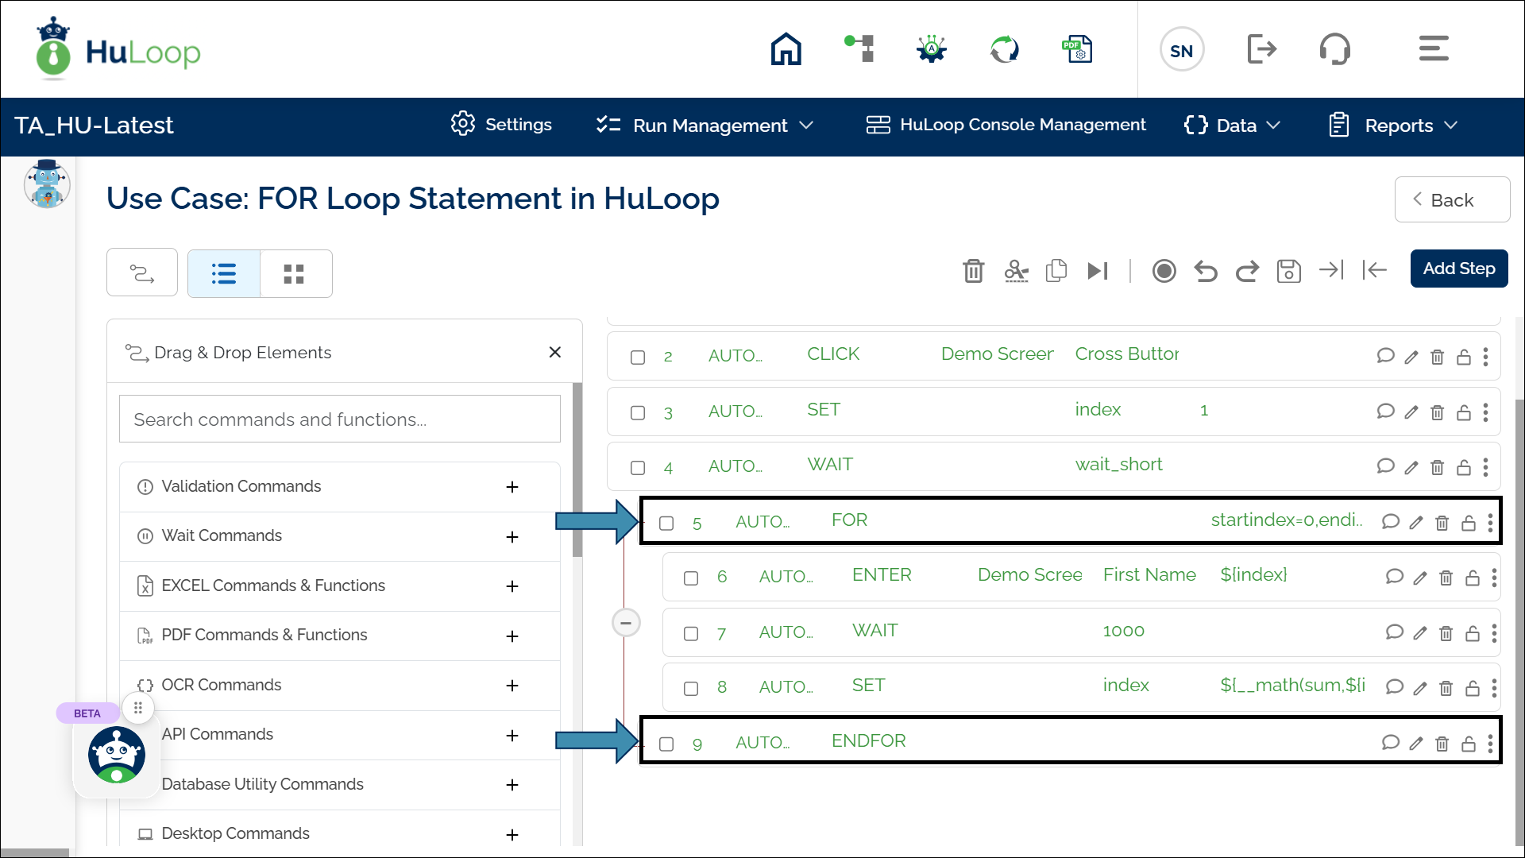Click the undo arrow in step toolbar
Viewport: 1525px width, 858px height.
tap(1205, 271)
